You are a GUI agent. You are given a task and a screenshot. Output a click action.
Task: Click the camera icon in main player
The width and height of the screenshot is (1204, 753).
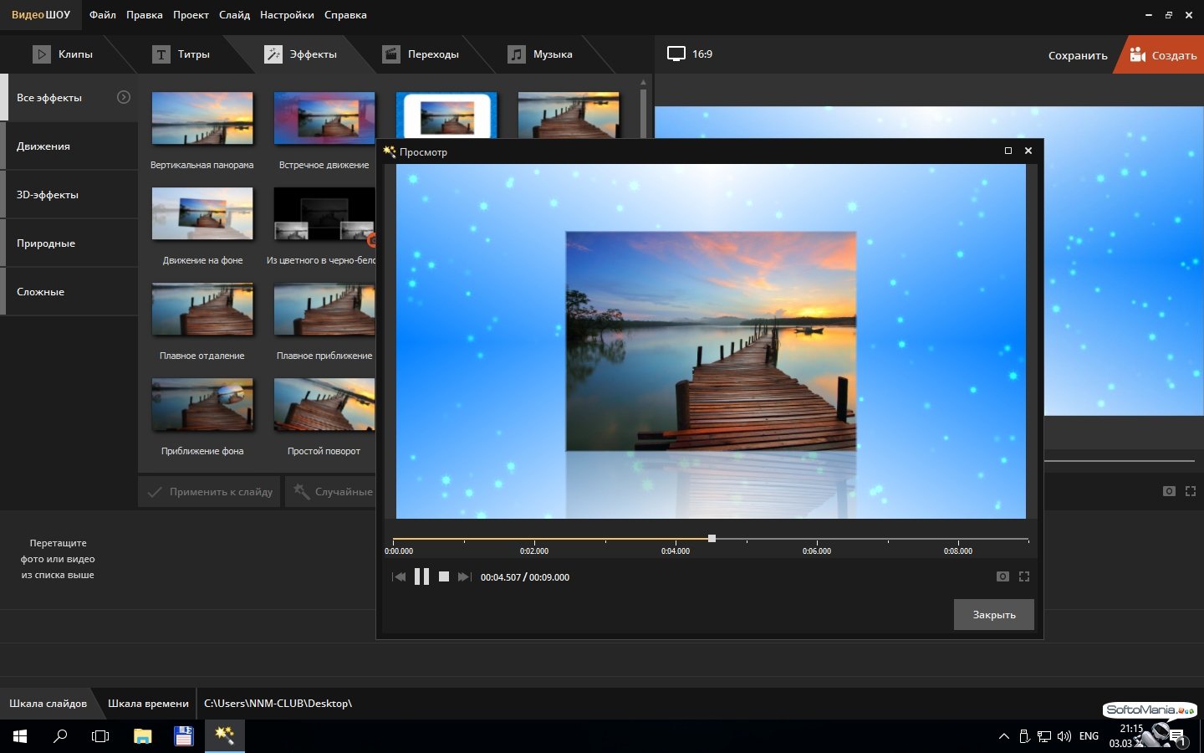pos(1169,491)
